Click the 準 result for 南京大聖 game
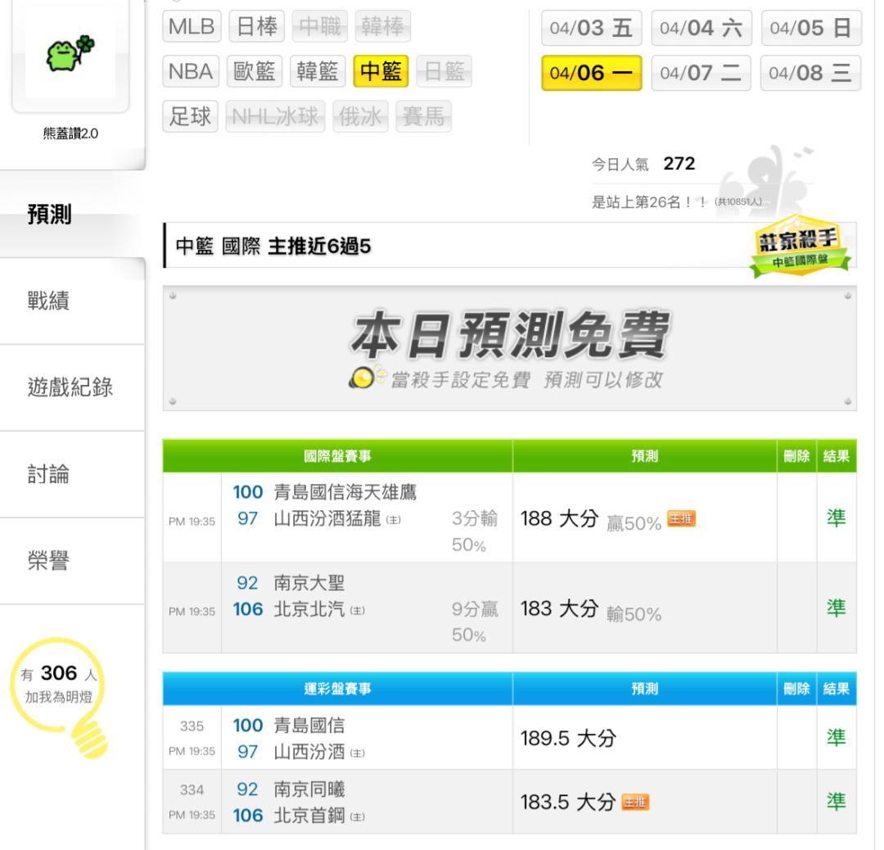 pos(836,608)
